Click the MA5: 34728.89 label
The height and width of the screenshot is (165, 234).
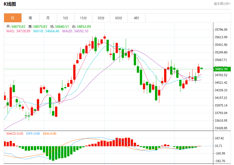pos(18,31)
